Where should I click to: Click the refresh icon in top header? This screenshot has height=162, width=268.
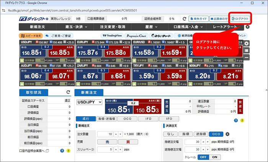(184, 18)
